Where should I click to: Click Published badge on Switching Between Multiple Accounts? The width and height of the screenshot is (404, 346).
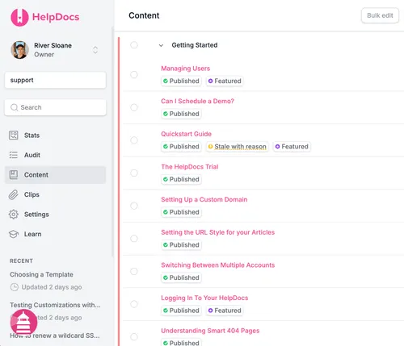pyautogui.click(x=181, y=277)
